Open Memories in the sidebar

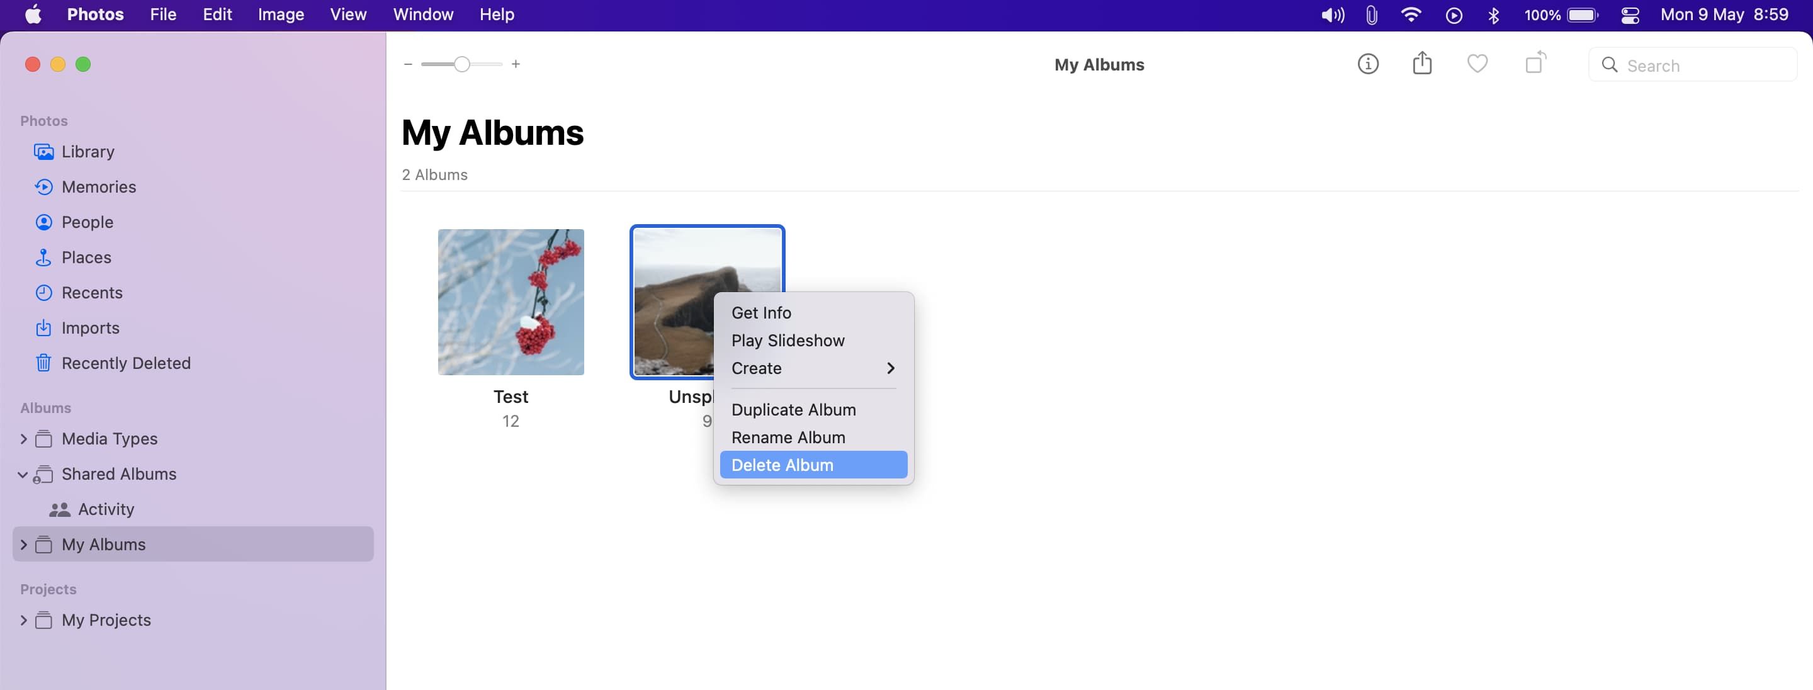point(99,186)
